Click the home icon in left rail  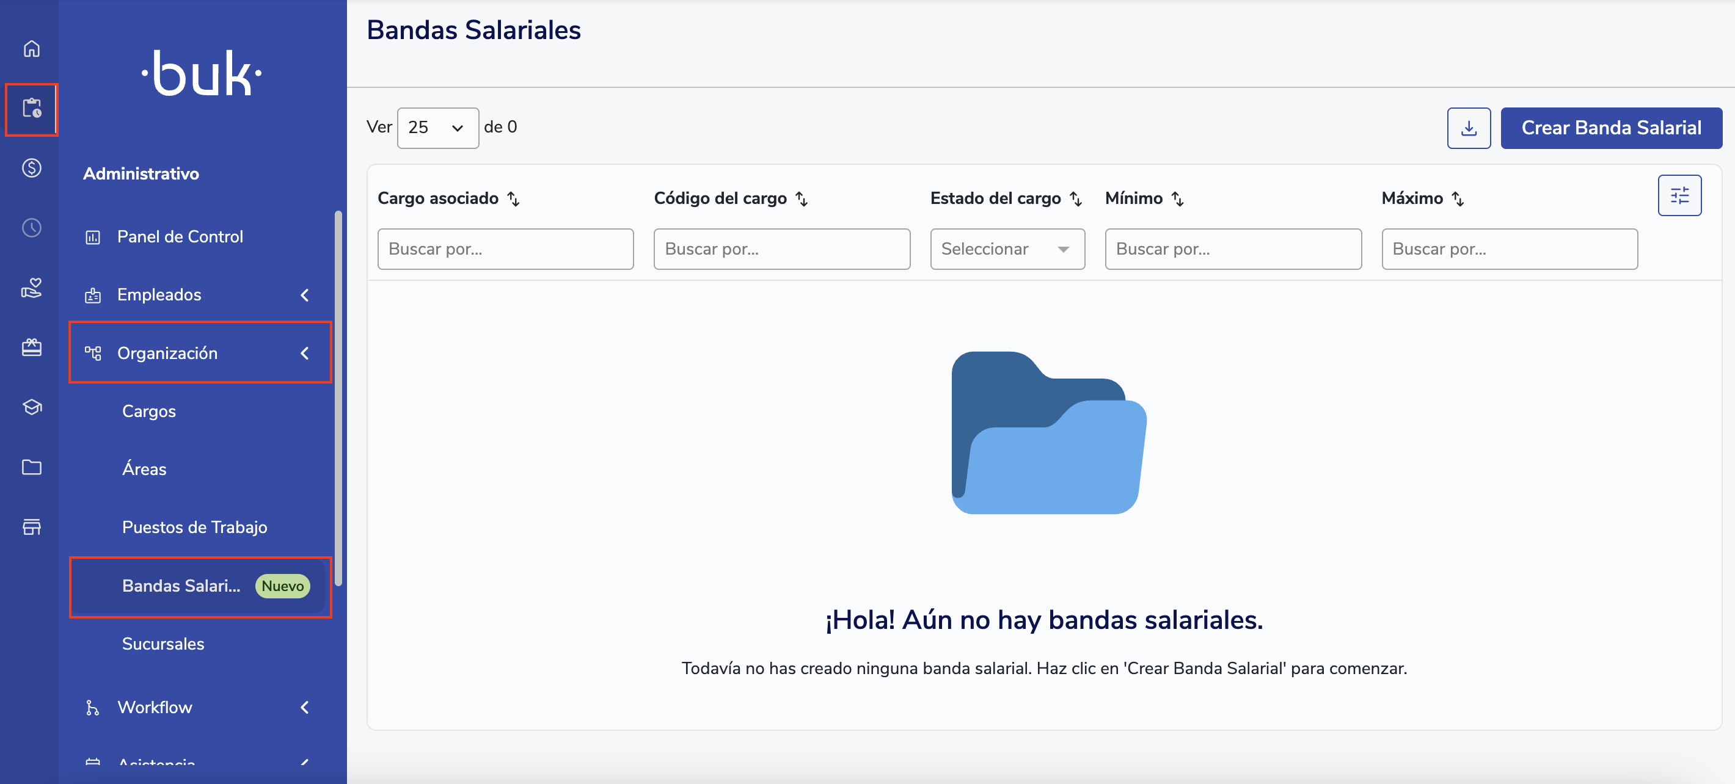pyautogui.click(x=32, y=48)
